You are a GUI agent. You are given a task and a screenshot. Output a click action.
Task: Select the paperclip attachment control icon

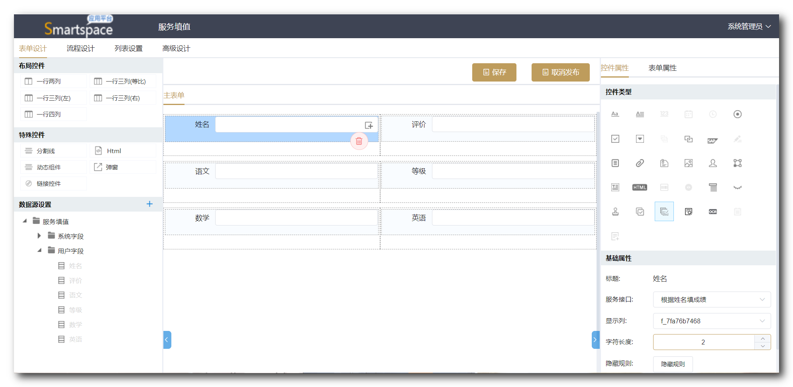click(640, 163)
